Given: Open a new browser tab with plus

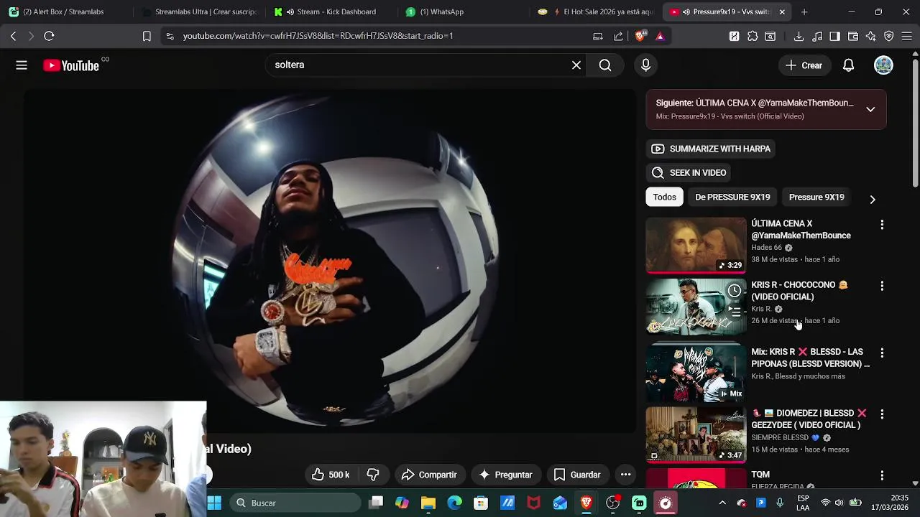Looking at the screenshot, I should click(x=804, y=11).
